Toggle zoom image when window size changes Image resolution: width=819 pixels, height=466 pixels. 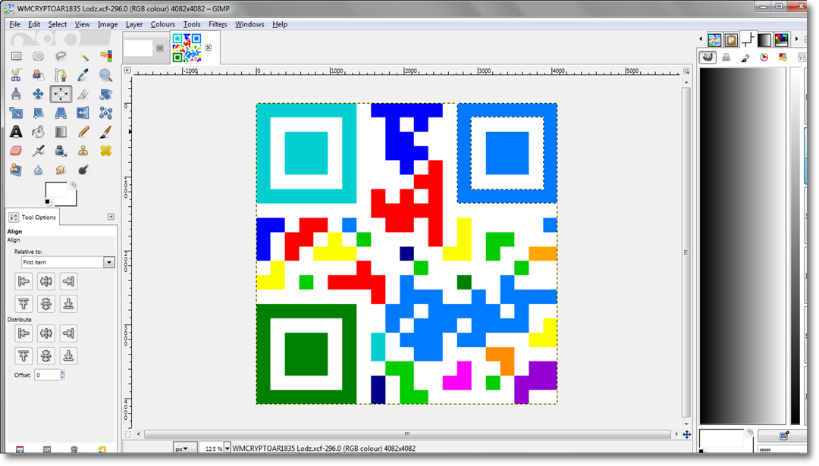686,70
